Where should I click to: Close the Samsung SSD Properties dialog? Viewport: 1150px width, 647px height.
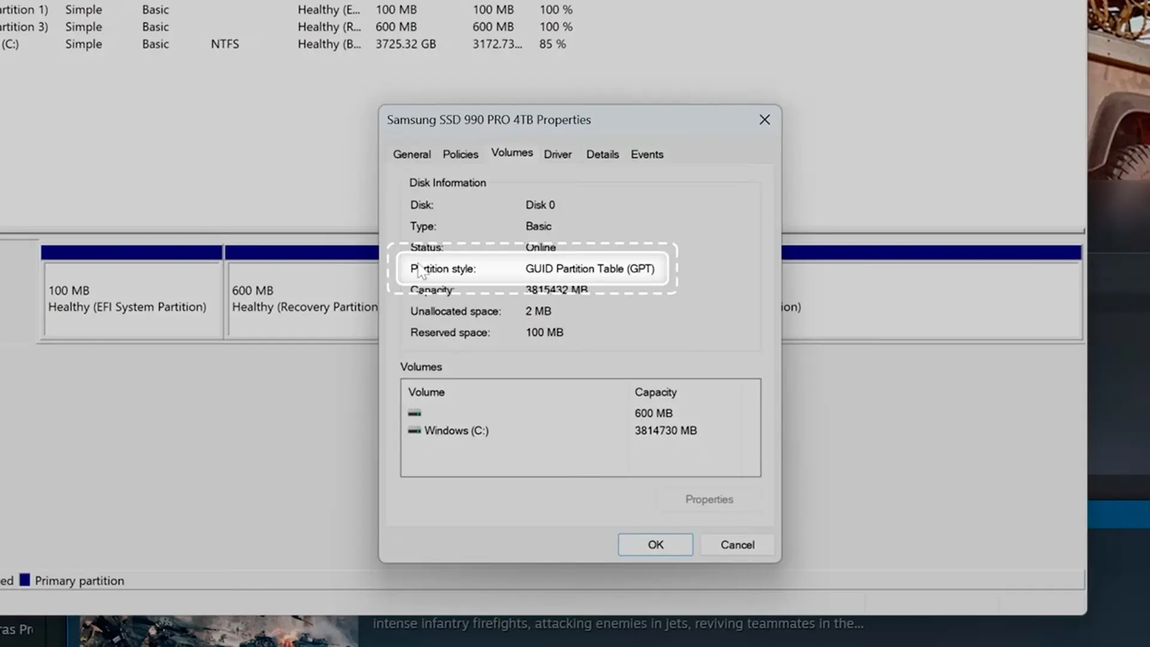pos(764,120)
